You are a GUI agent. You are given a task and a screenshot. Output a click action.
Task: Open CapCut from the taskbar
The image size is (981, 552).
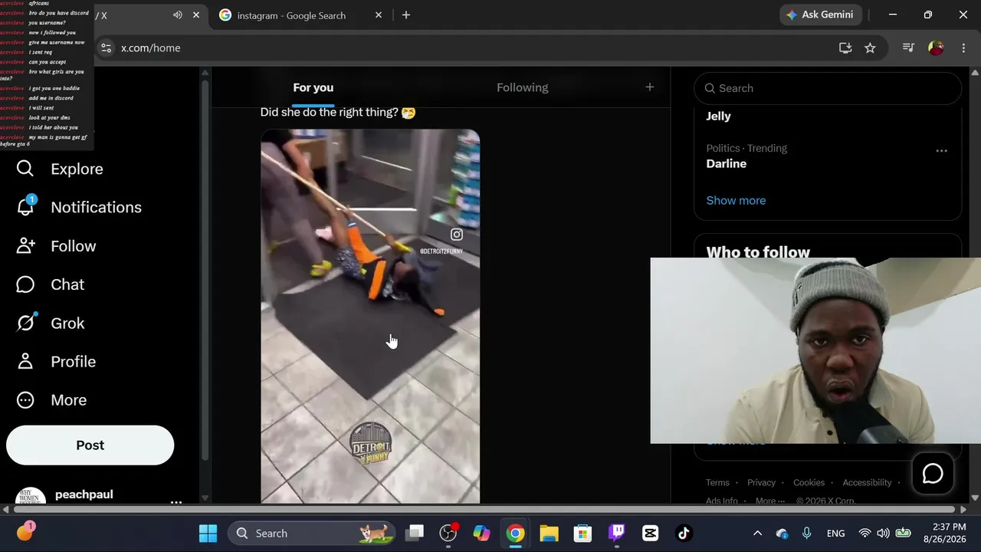[650, 533]
